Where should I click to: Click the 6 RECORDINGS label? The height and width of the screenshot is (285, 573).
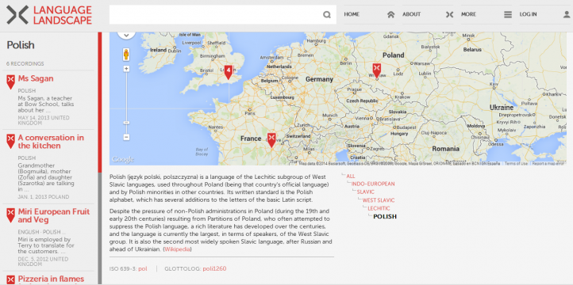(x=25, y=64)
